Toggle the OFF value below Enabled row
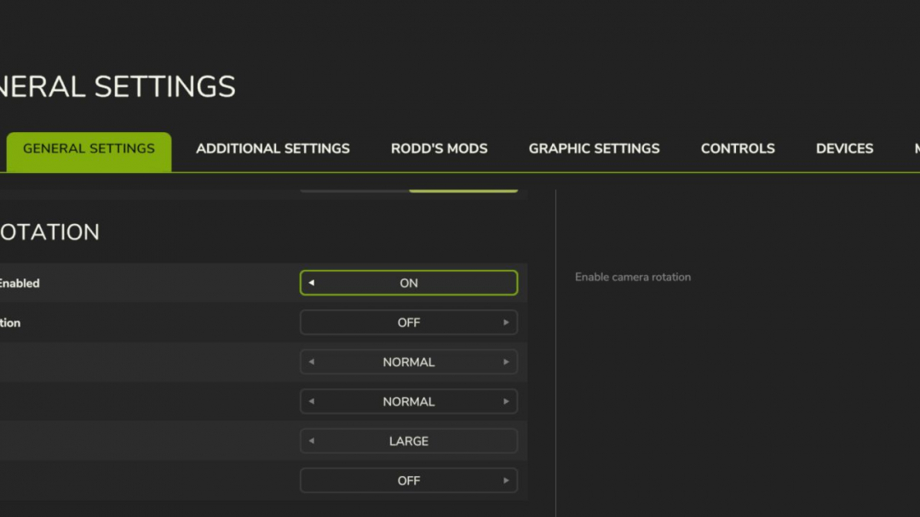The height and width of the screenshot is (517, 920). click(x=409, y=322)
